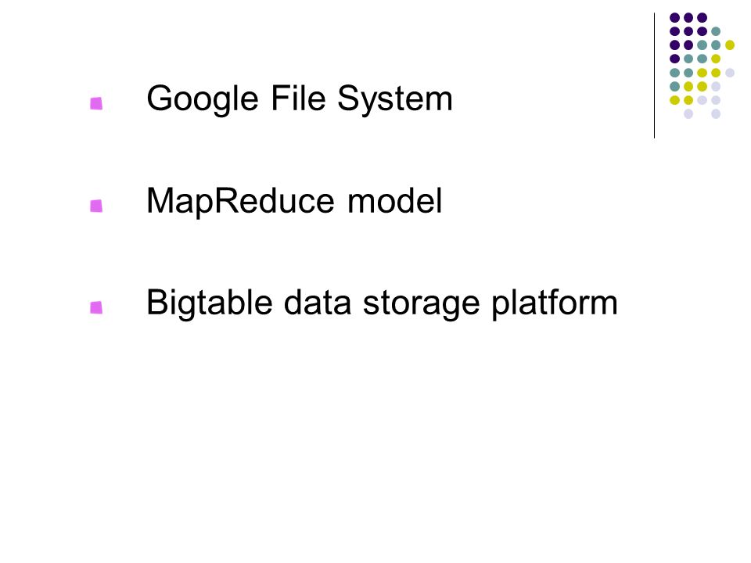Select the word File in the first bullet
This screenshot has height=563, width=751.
[x=299, y=98]
